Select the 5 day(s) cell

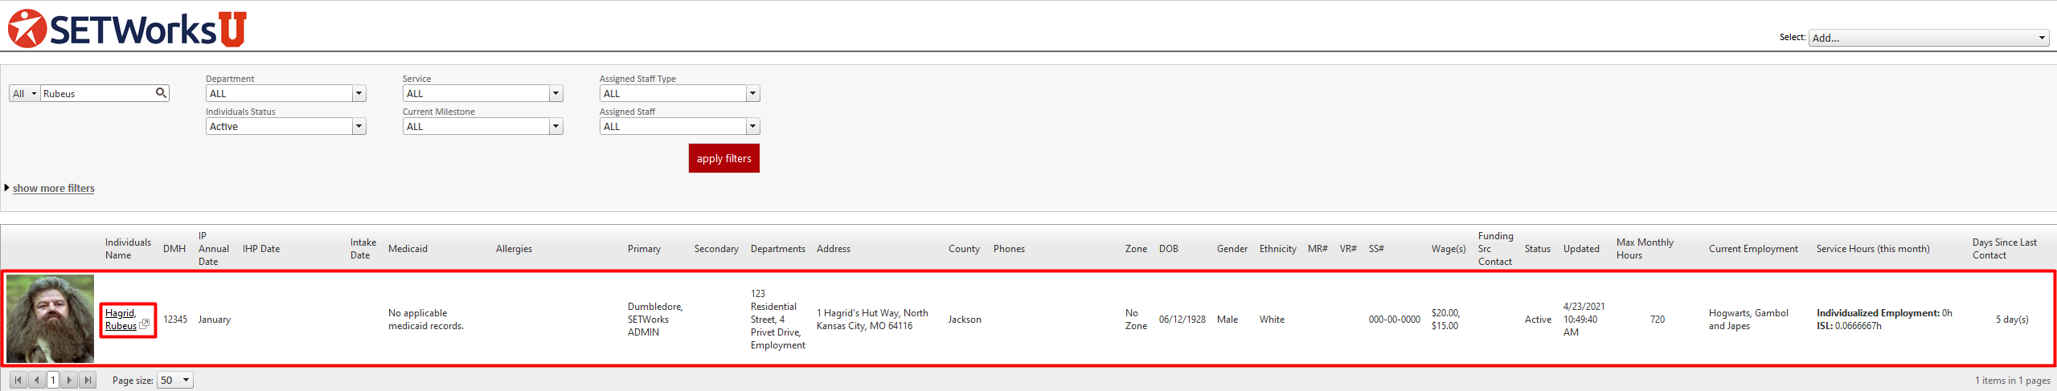pyautogui.click(x=2012, y=320)
